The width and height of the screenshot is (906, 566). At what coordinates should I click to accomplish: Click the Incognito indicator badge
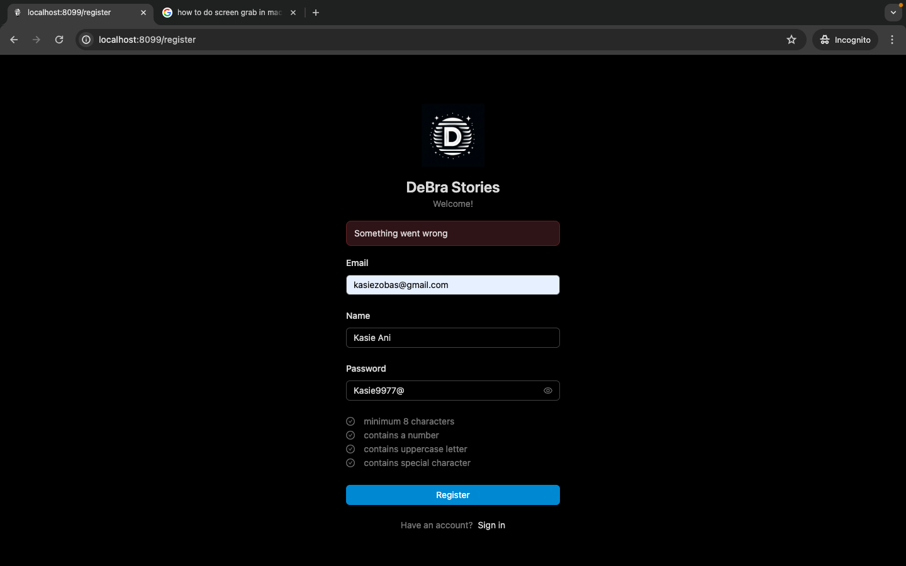click(845, 39)
